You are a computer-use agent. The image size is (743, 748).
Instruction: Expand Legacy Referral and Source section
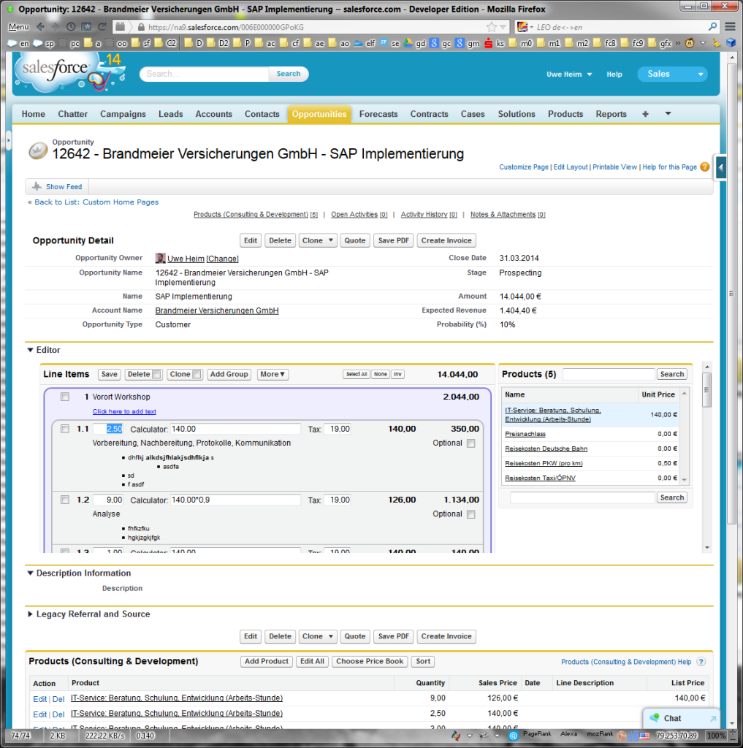pyautogui.click(x=31, y=614)
